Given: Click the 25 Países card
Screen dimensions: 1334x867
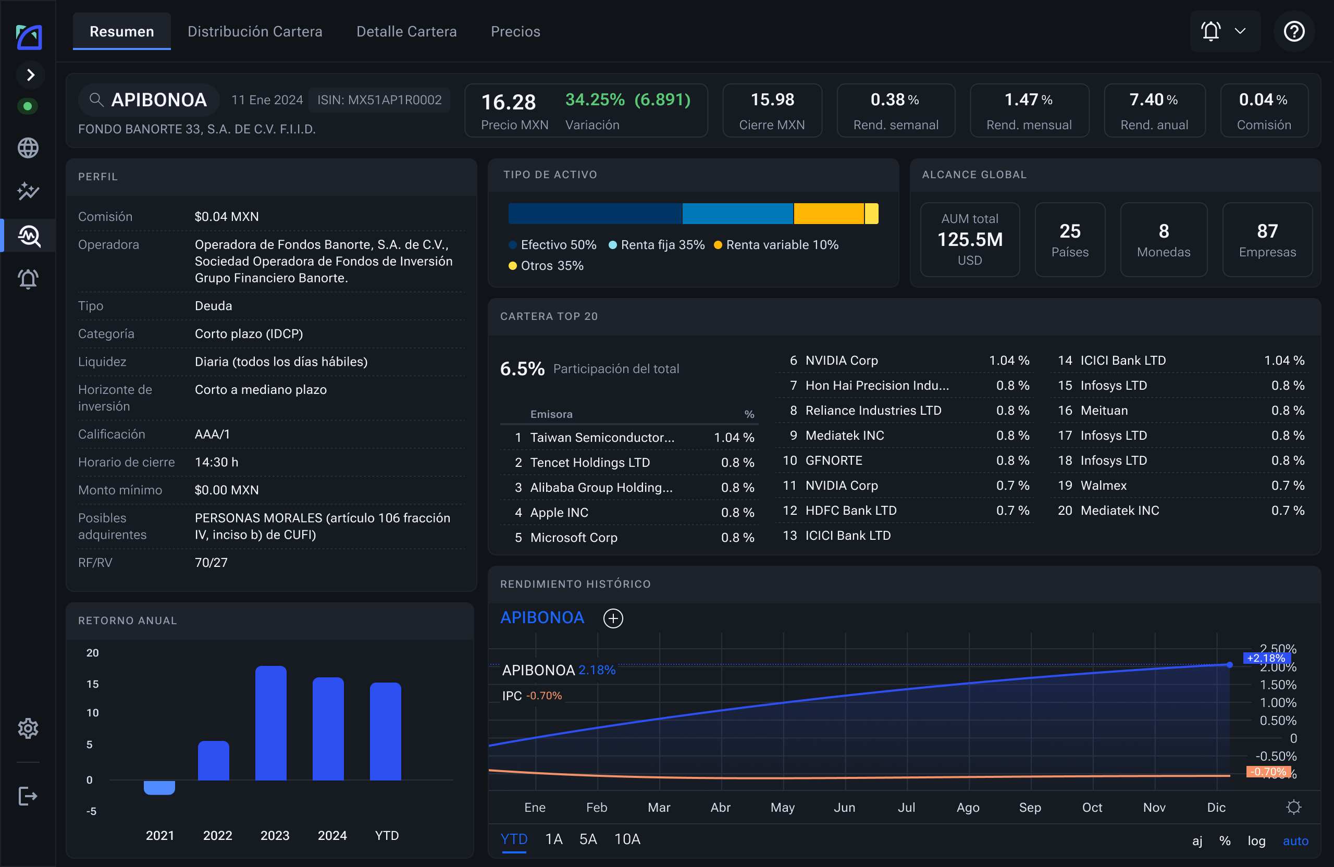Looking at the screenshot, I should [1070, 239].
